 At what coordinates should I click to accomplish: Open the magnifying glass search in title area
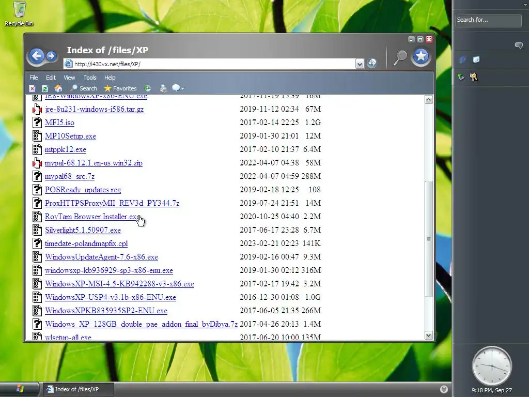point(400,57)
